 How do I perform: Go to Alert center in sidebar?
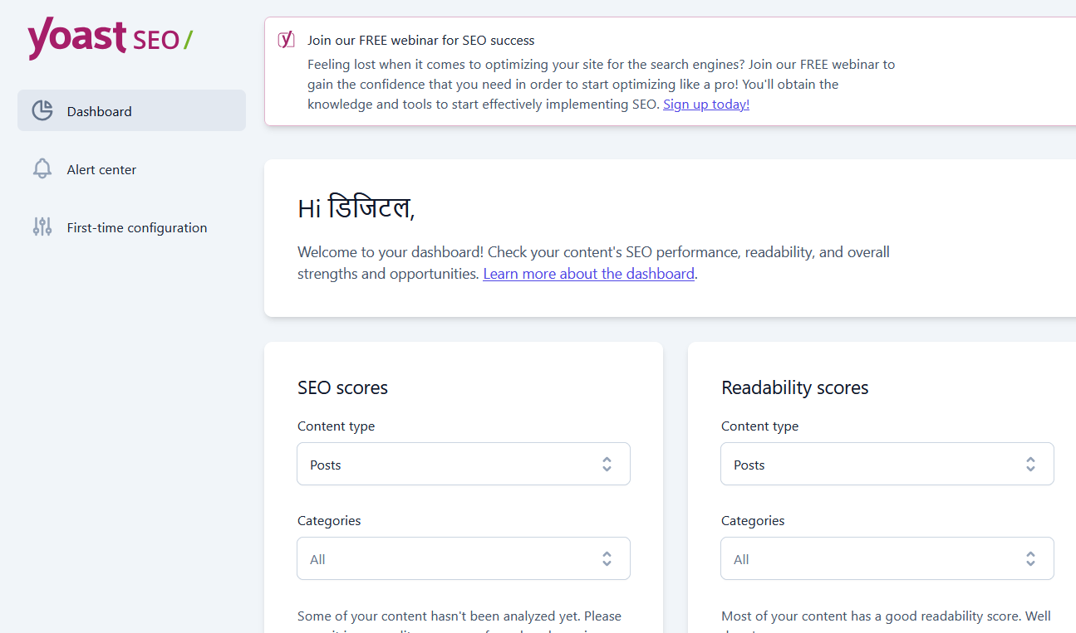(101, 169)
